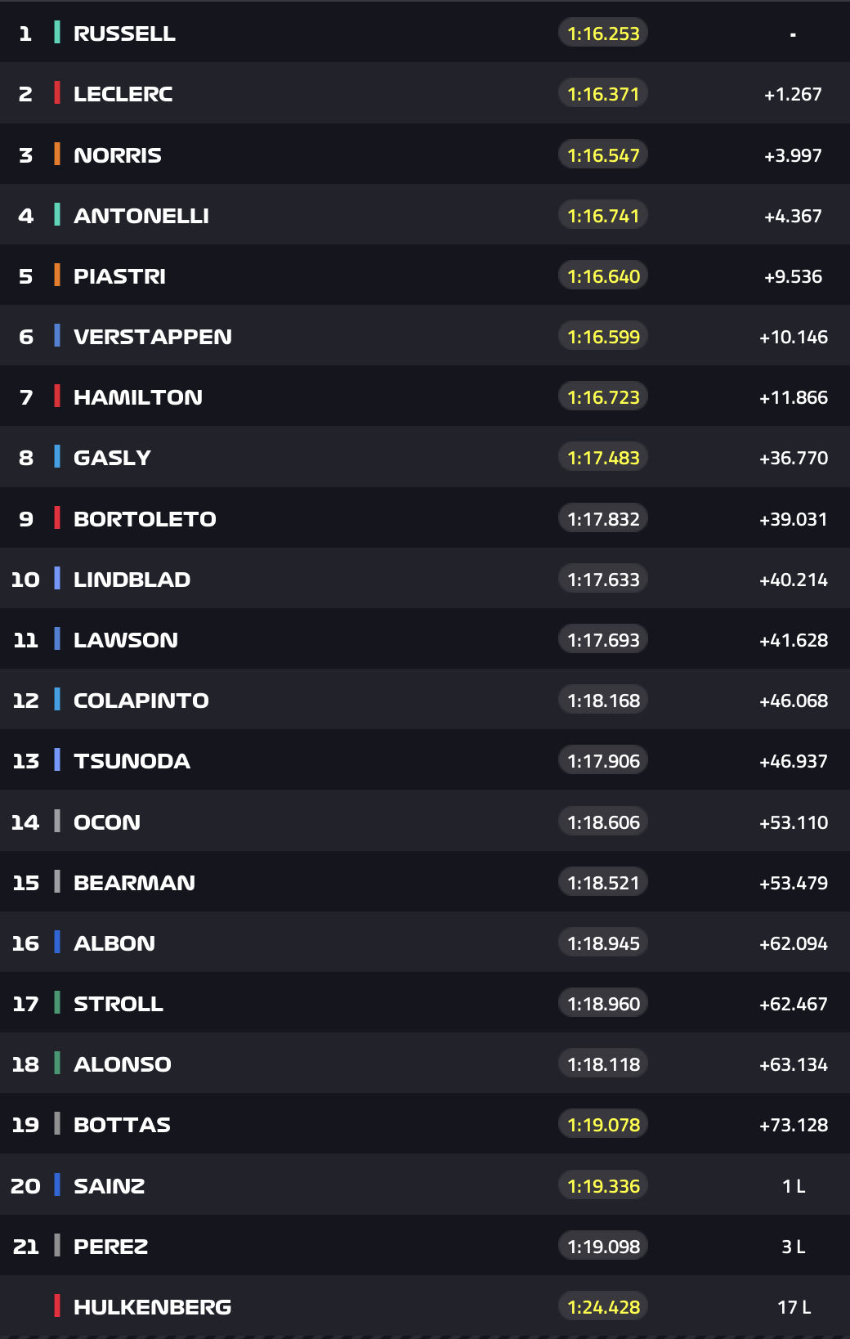Image resolution: width=850 pixels, height=1339 pixels.
Task: Select HULKENBERG driver name
Action: [x=153, y=1307]
